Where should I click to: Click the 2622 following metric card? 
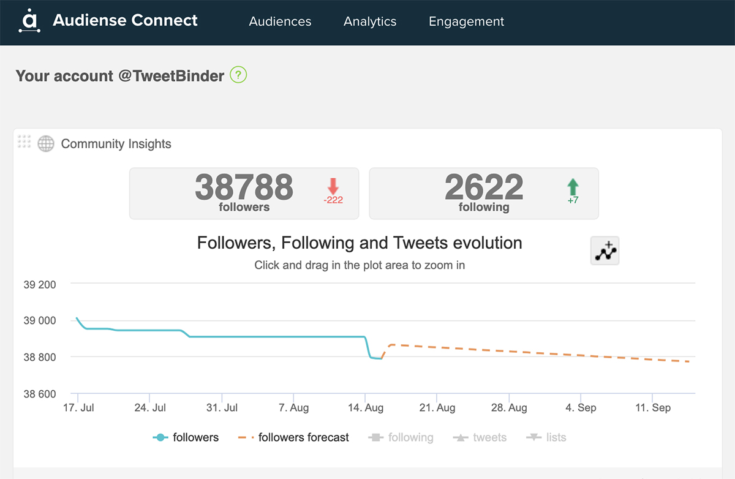pyautogui.click(x=484, y=193)
